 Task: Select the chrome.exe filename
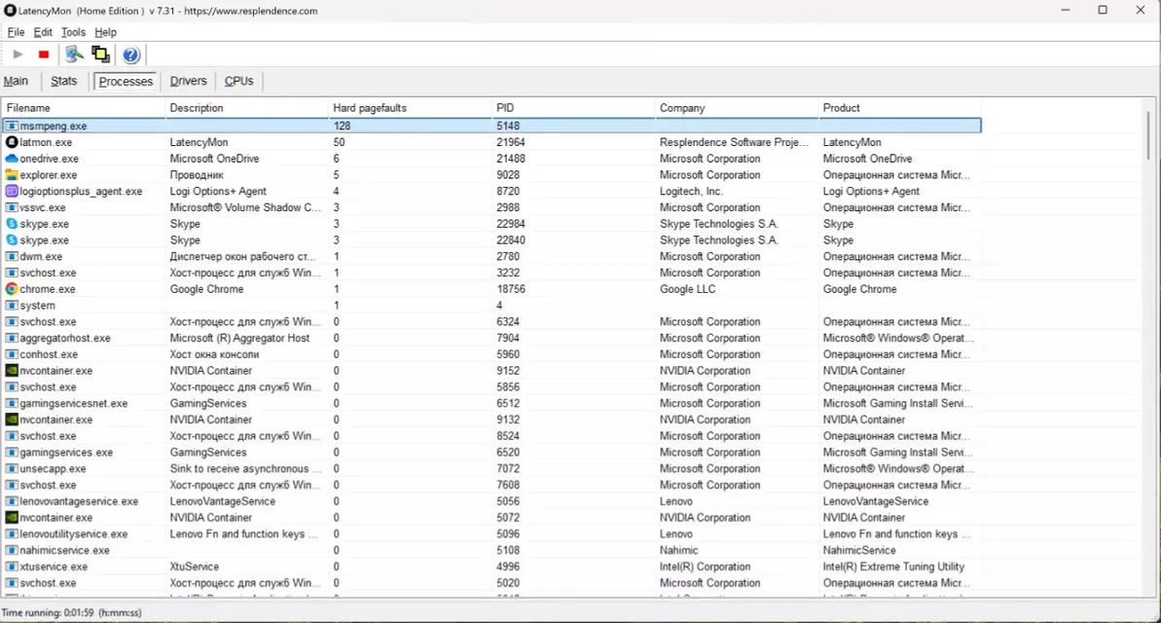tap(48, 289)
